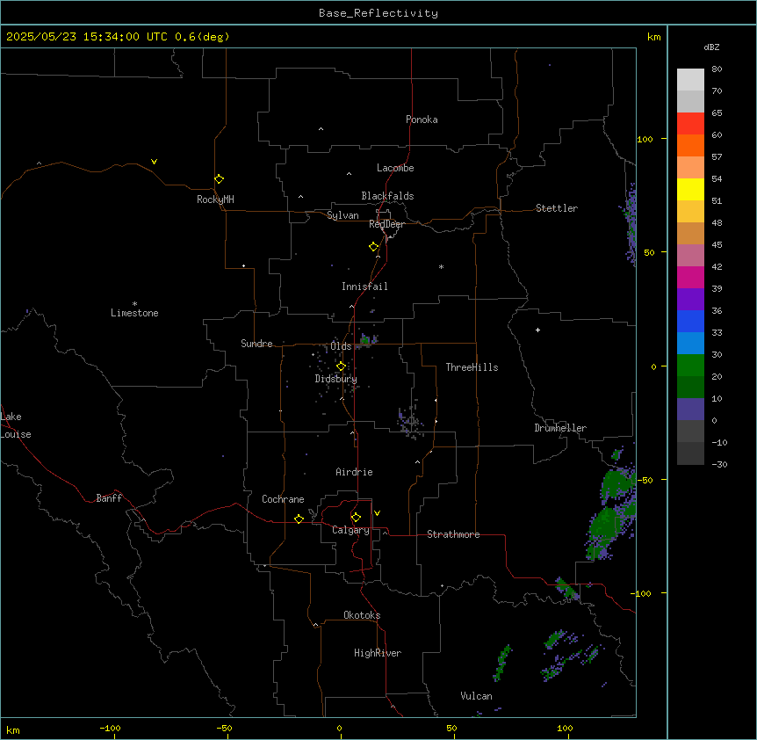The image size is (757, 740).
Task: Click the 80 value in the dBZ legend
Action: coord(717,69)
